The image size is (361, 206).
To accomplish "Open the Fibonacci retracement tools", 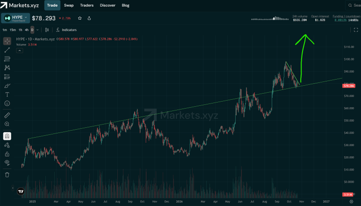I will tap(7, 59).
